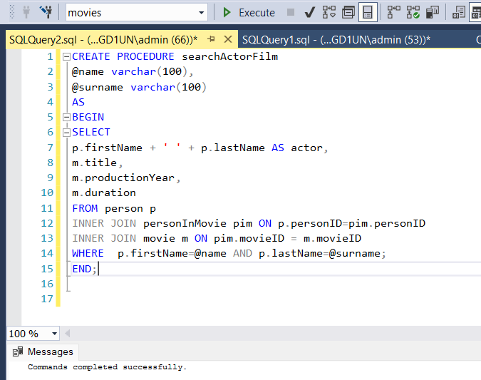Click the toolbar drag handle grip
Image resolution: width=481 pixels, height=380 pixels.
[x=12, y=12]
